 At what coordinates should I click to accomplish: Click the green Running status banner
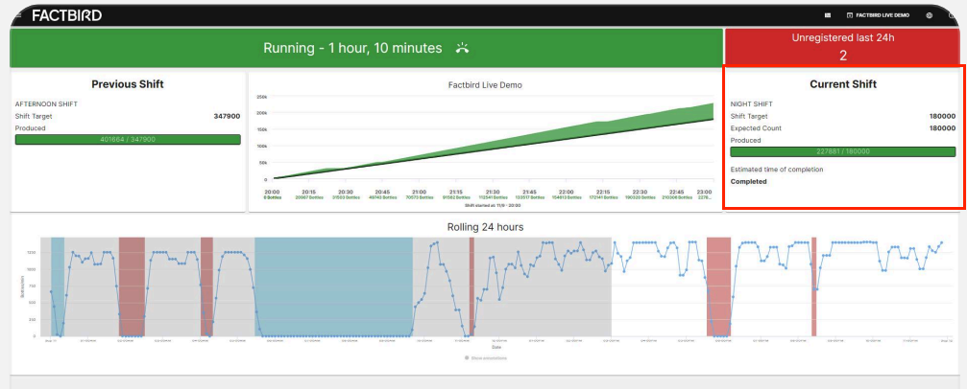pyautogui.click(x=366, y=48)
